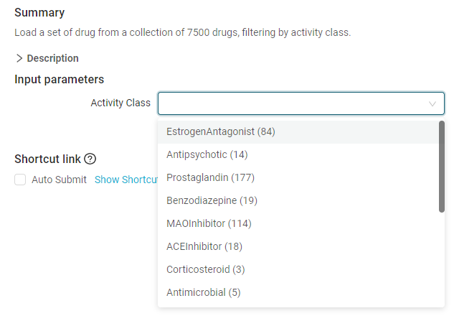
Task: Select Corticosteroid (3) option
Action: coord(298,269)
